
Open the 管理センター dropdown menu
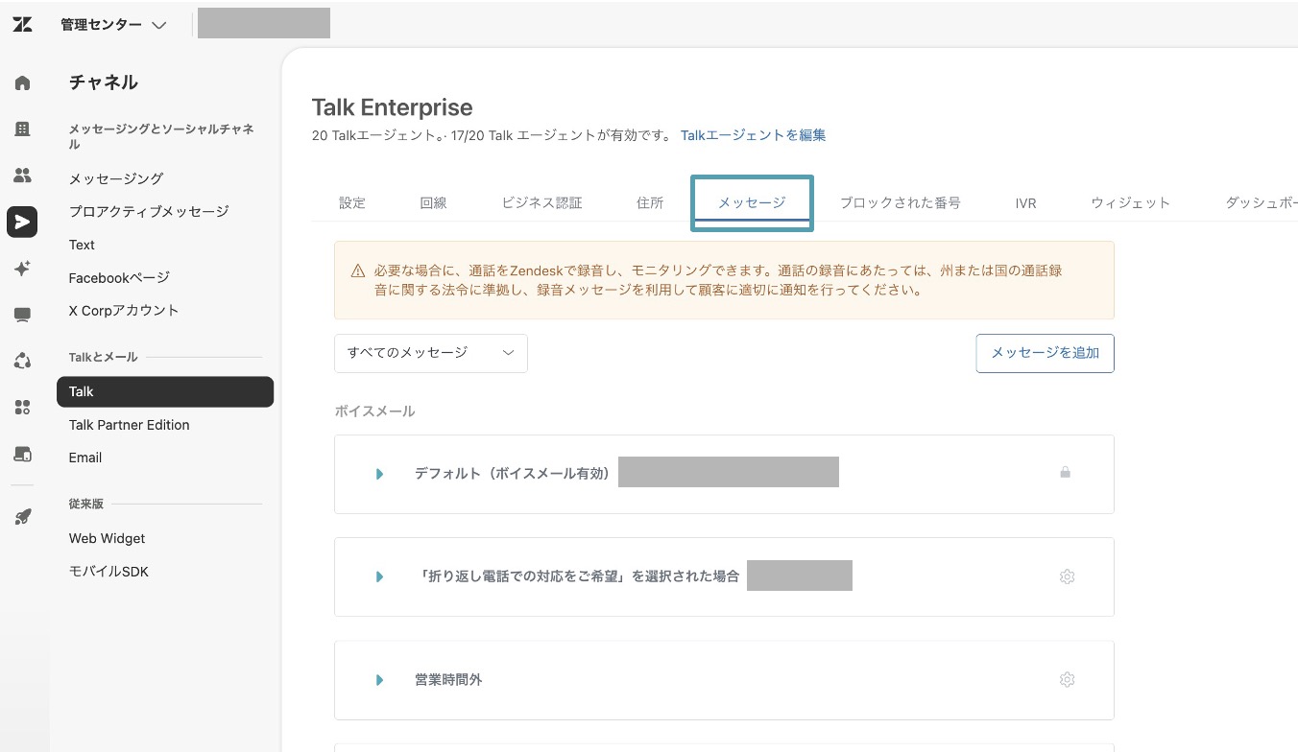113,25
